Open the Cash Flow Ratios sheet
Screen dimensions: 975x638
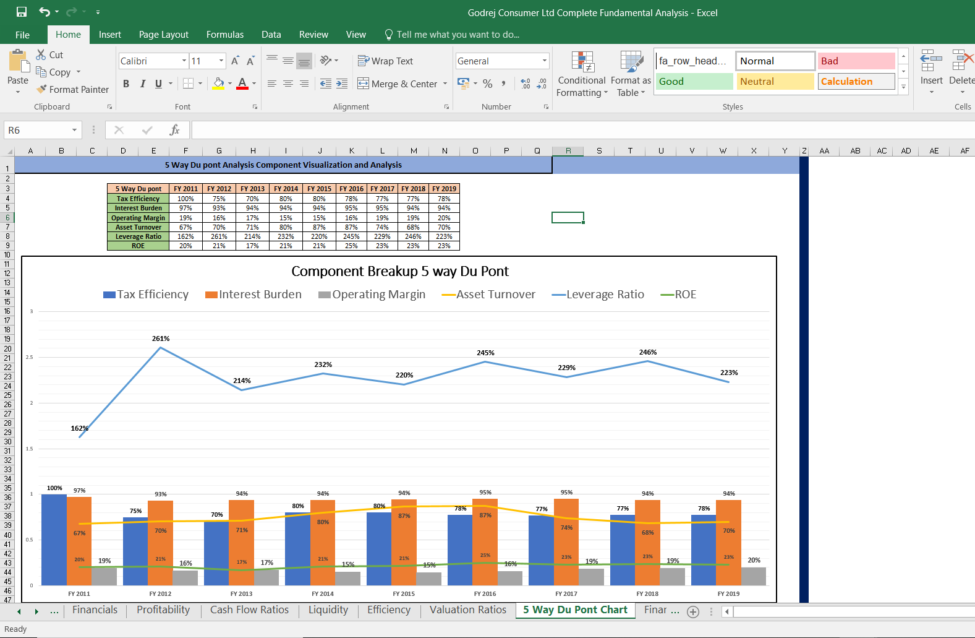click(249, 610)
